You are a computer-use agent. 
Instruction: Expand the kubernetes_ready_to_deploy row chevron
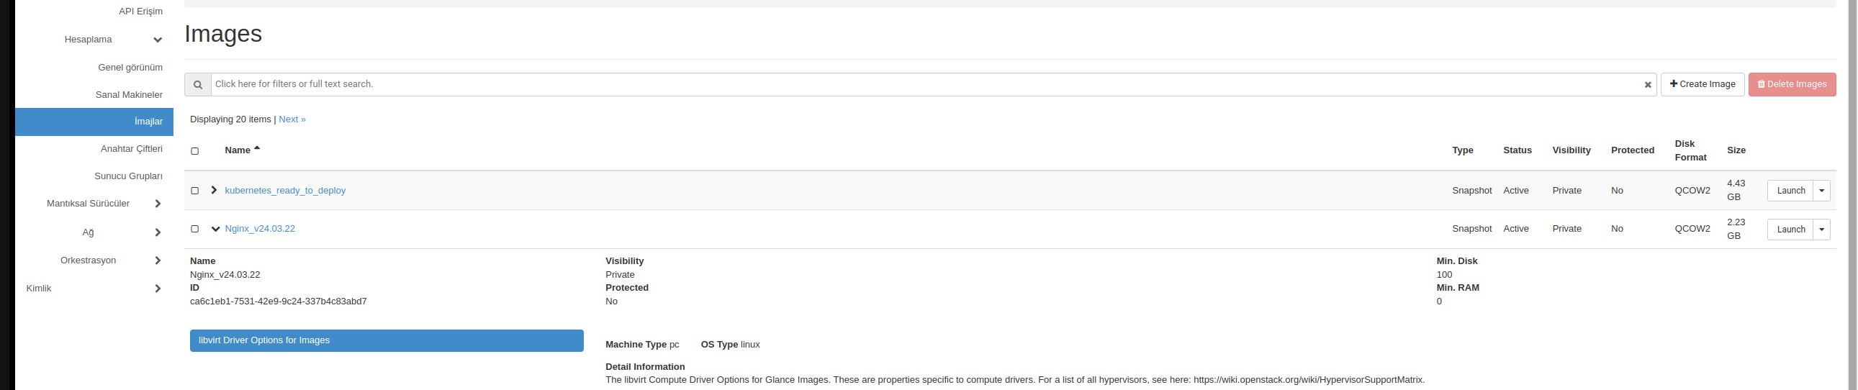pos(215,190)
